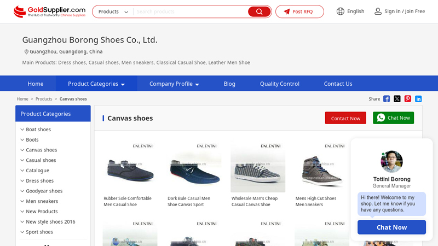Image resolution: width=438 pixels, height=246 pixels.
Task: Click Guangzhou Borong Shoes Co., Ltd. title
Action: pyautogui.click(x=90, y=40)
